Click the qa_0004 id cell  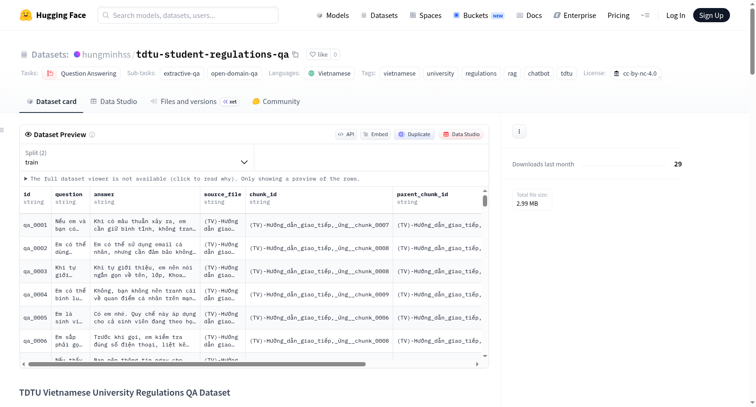pos(35,294)
